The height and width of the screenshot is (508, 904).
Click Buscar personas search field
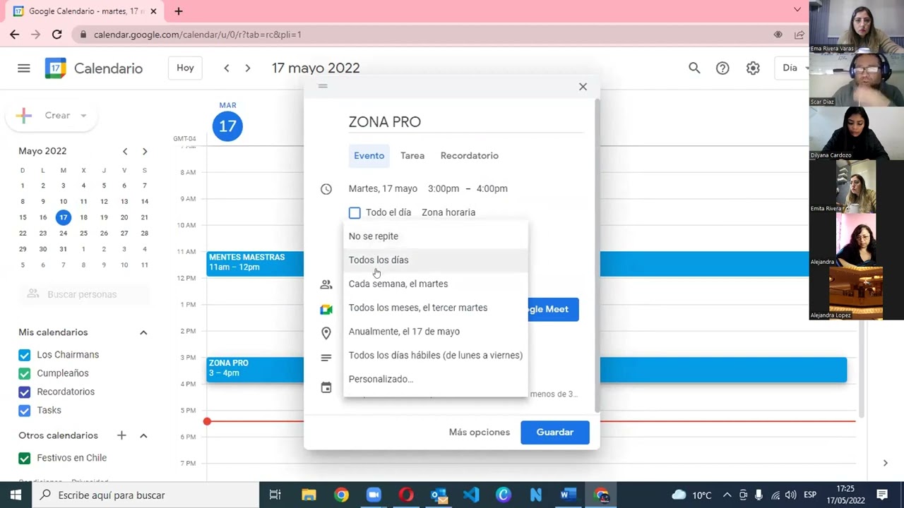83,294
